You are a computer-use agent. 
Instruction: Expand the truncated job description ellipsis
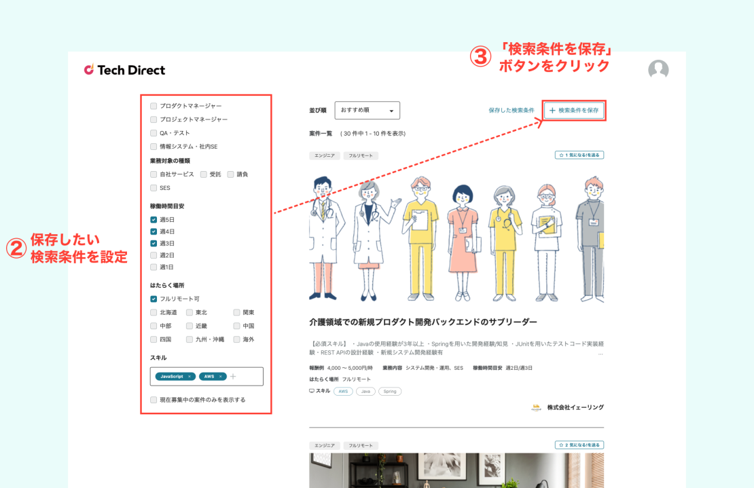600,354
